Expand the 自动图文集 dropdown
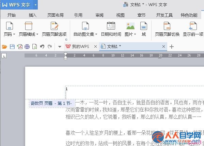204x146 pixels. (x=85, y=29)
